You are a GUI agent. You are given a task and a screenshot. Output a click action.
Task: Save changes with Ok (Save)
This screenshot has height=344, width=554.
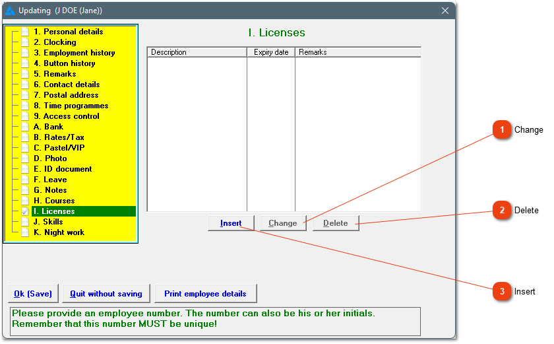coord(33,294)
